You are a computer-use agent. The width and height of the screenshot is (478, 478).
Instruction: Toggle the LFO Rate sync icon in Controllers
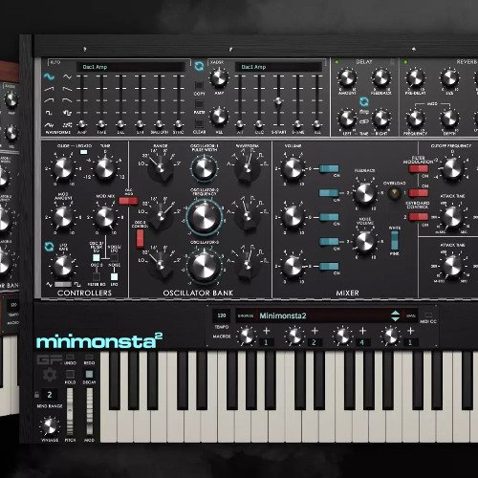(49, 247)
